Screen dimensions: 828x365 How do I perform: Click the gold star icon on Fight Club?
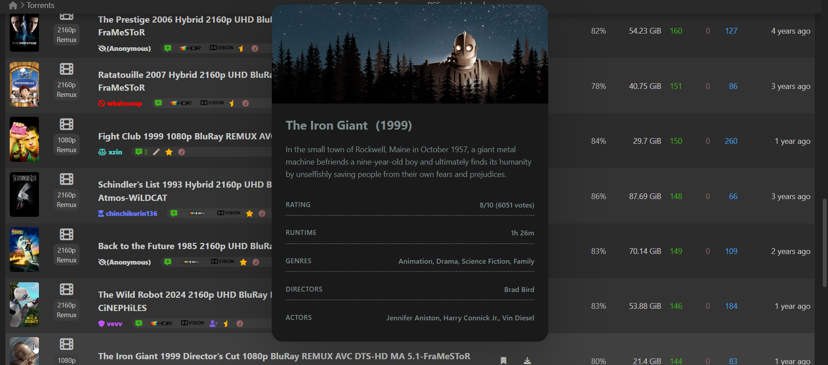(169, 152)
